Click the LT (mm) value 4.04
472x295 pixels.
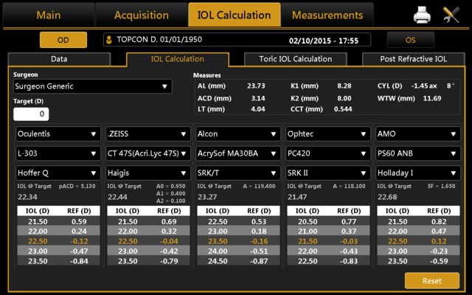pos(258,109)
